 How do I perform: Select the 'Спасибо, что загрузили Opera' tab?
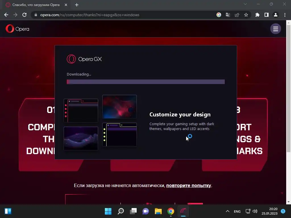coord(36,5)
